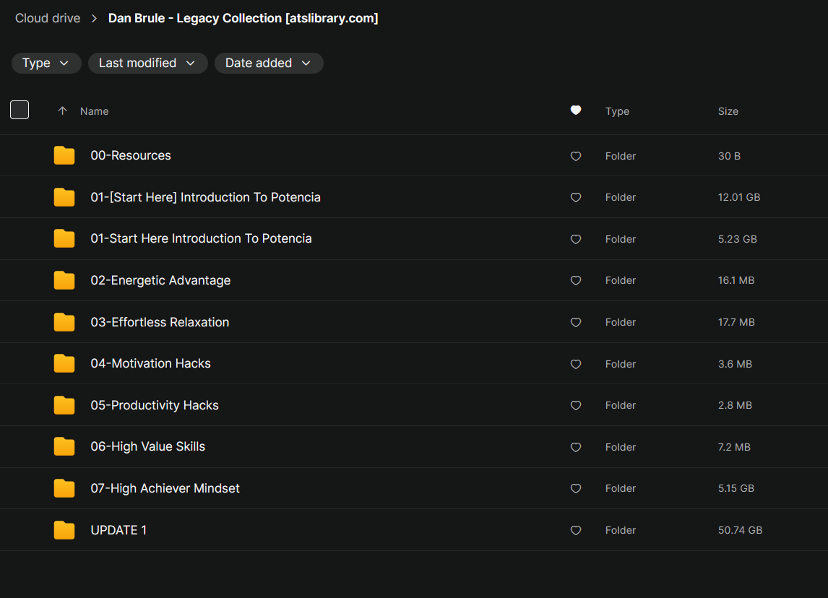Screen dimensions: 828x598
Task: Open the Type filter dropdown
Action: pyautogui.click(x=46, y=63)
